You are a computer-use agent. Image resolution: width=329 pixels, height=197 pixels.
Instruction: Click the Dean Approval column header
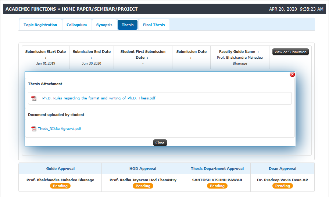coord(282,168)
